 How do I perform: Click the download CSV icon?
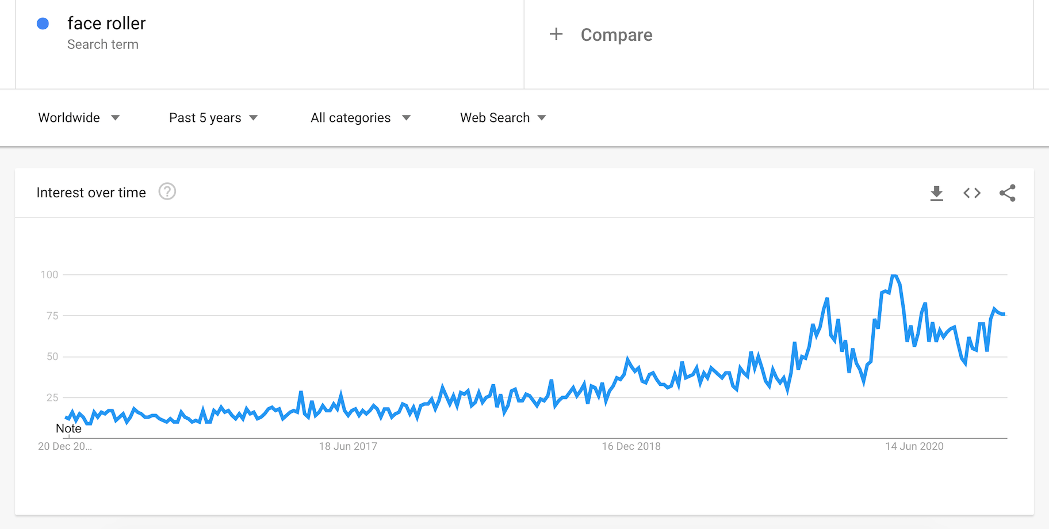(x=936, y=193)
